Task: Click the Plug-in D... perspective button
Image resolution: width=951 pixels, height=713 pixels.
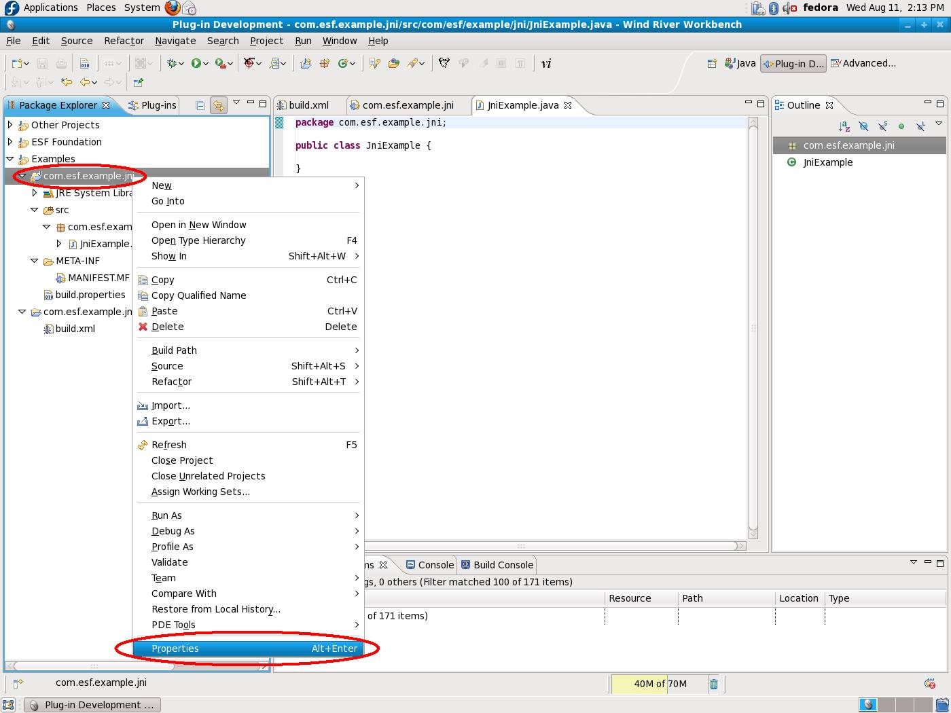Action: [793, 63]
